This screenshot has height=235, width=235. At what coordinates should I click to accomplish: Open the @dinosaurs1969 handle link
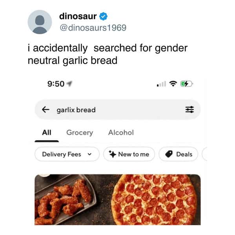pyautogui.click(x=93, y=28)
